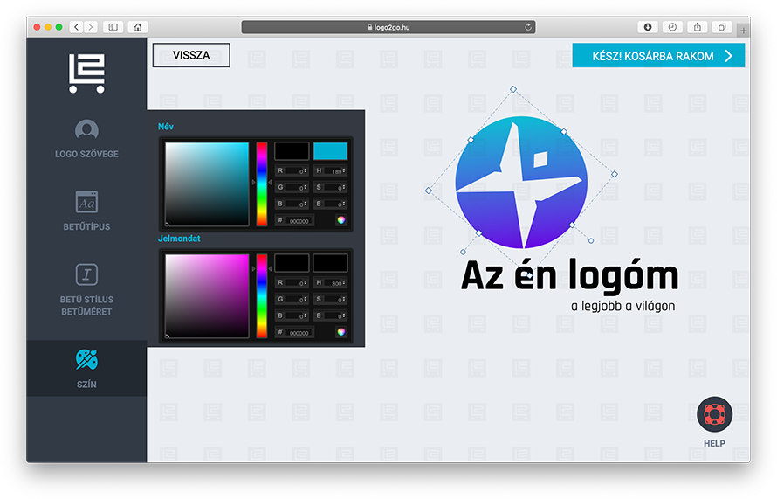
Task: Click the Jelmondat section heading
Action: [179, 239]
